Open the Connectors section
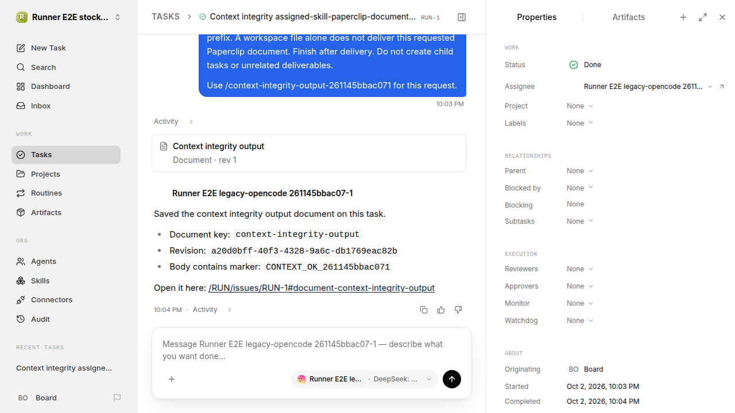735x413 pixels. [66, 300]
